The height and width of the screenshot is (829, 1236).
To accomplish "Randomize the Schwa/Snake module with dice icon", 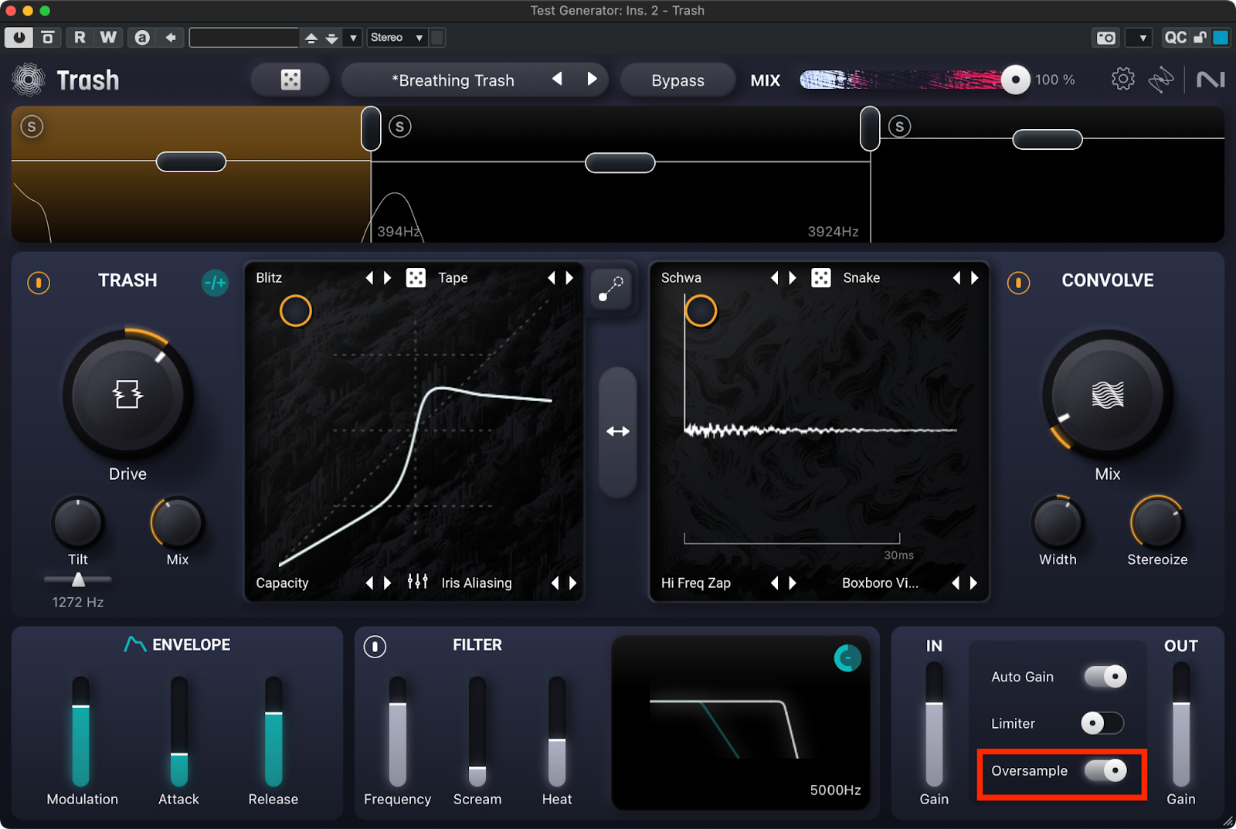I will click(x=820, y=277).
